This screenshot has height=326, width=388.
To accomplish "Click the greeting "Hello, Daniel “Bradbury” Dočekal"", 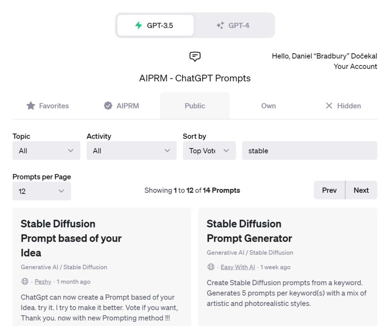I will [x=324, y=56].
